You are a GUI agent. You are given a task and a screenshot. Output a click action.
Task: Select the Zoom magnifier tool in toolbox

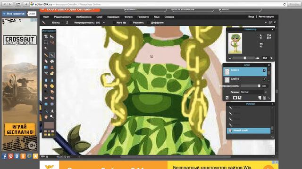click(52, 116)
